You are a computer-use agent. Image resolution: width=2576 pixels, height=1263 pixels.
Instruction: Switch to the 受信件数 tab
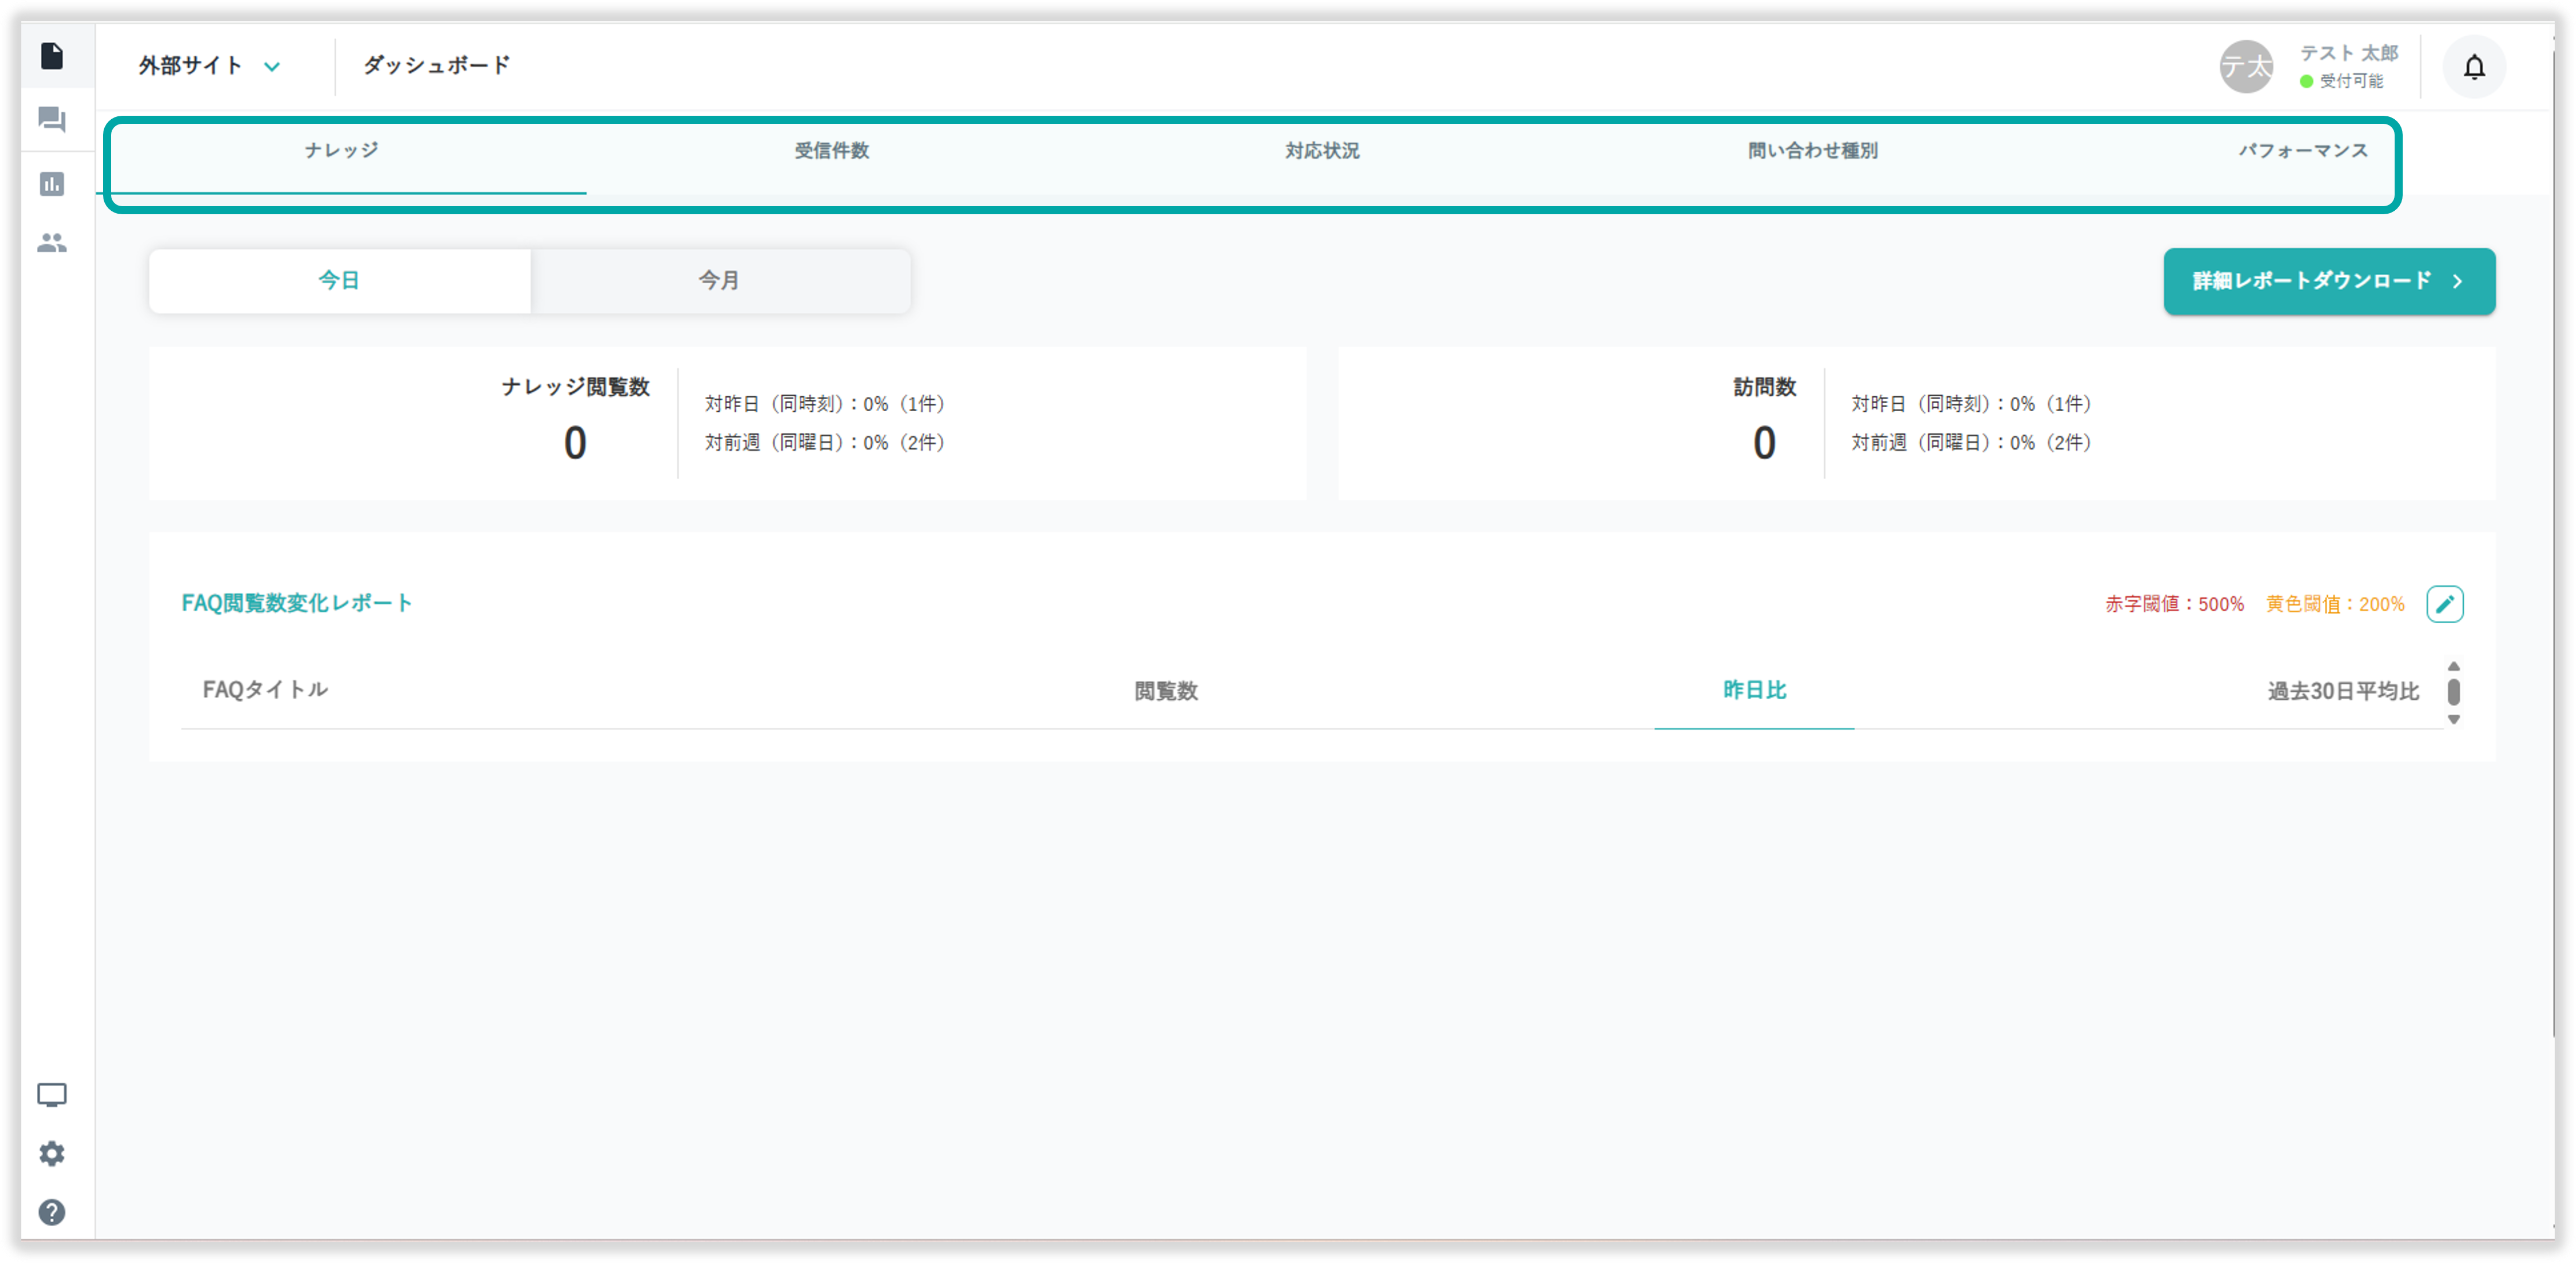(832, 151)
